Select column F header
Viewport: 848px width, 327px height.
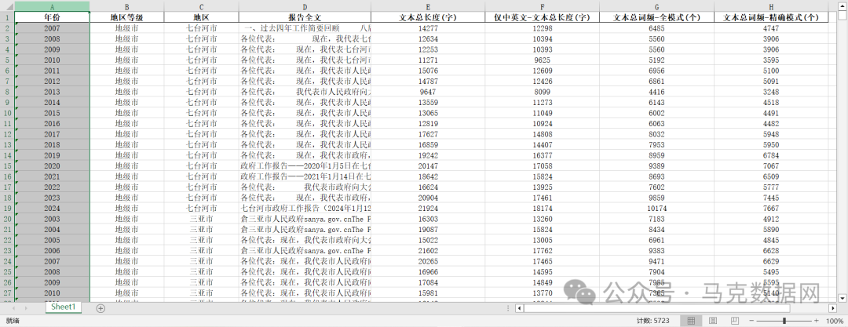coord(543,6)
